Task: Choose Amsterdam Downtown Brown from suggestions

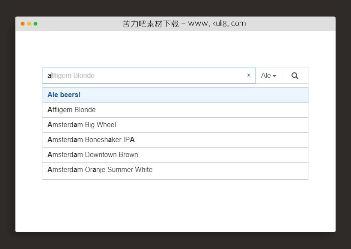Action: click(x=93, y=155)
